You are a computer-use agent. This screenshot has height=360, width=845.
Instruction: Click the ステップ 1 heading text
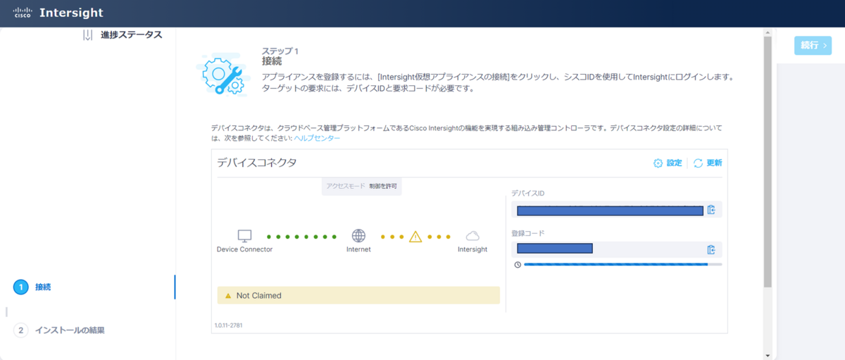point(280,51)
